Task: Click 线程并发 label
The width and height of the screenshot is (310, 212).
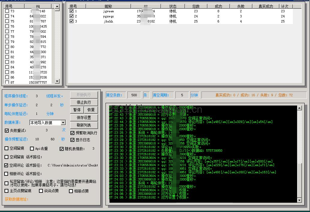Action: (55, 96)
